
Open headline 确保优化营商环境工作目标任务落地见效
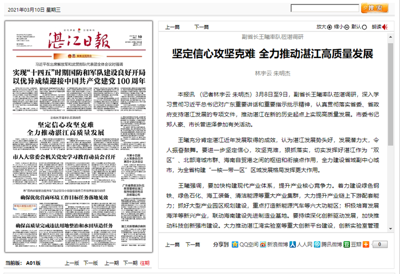64,197
